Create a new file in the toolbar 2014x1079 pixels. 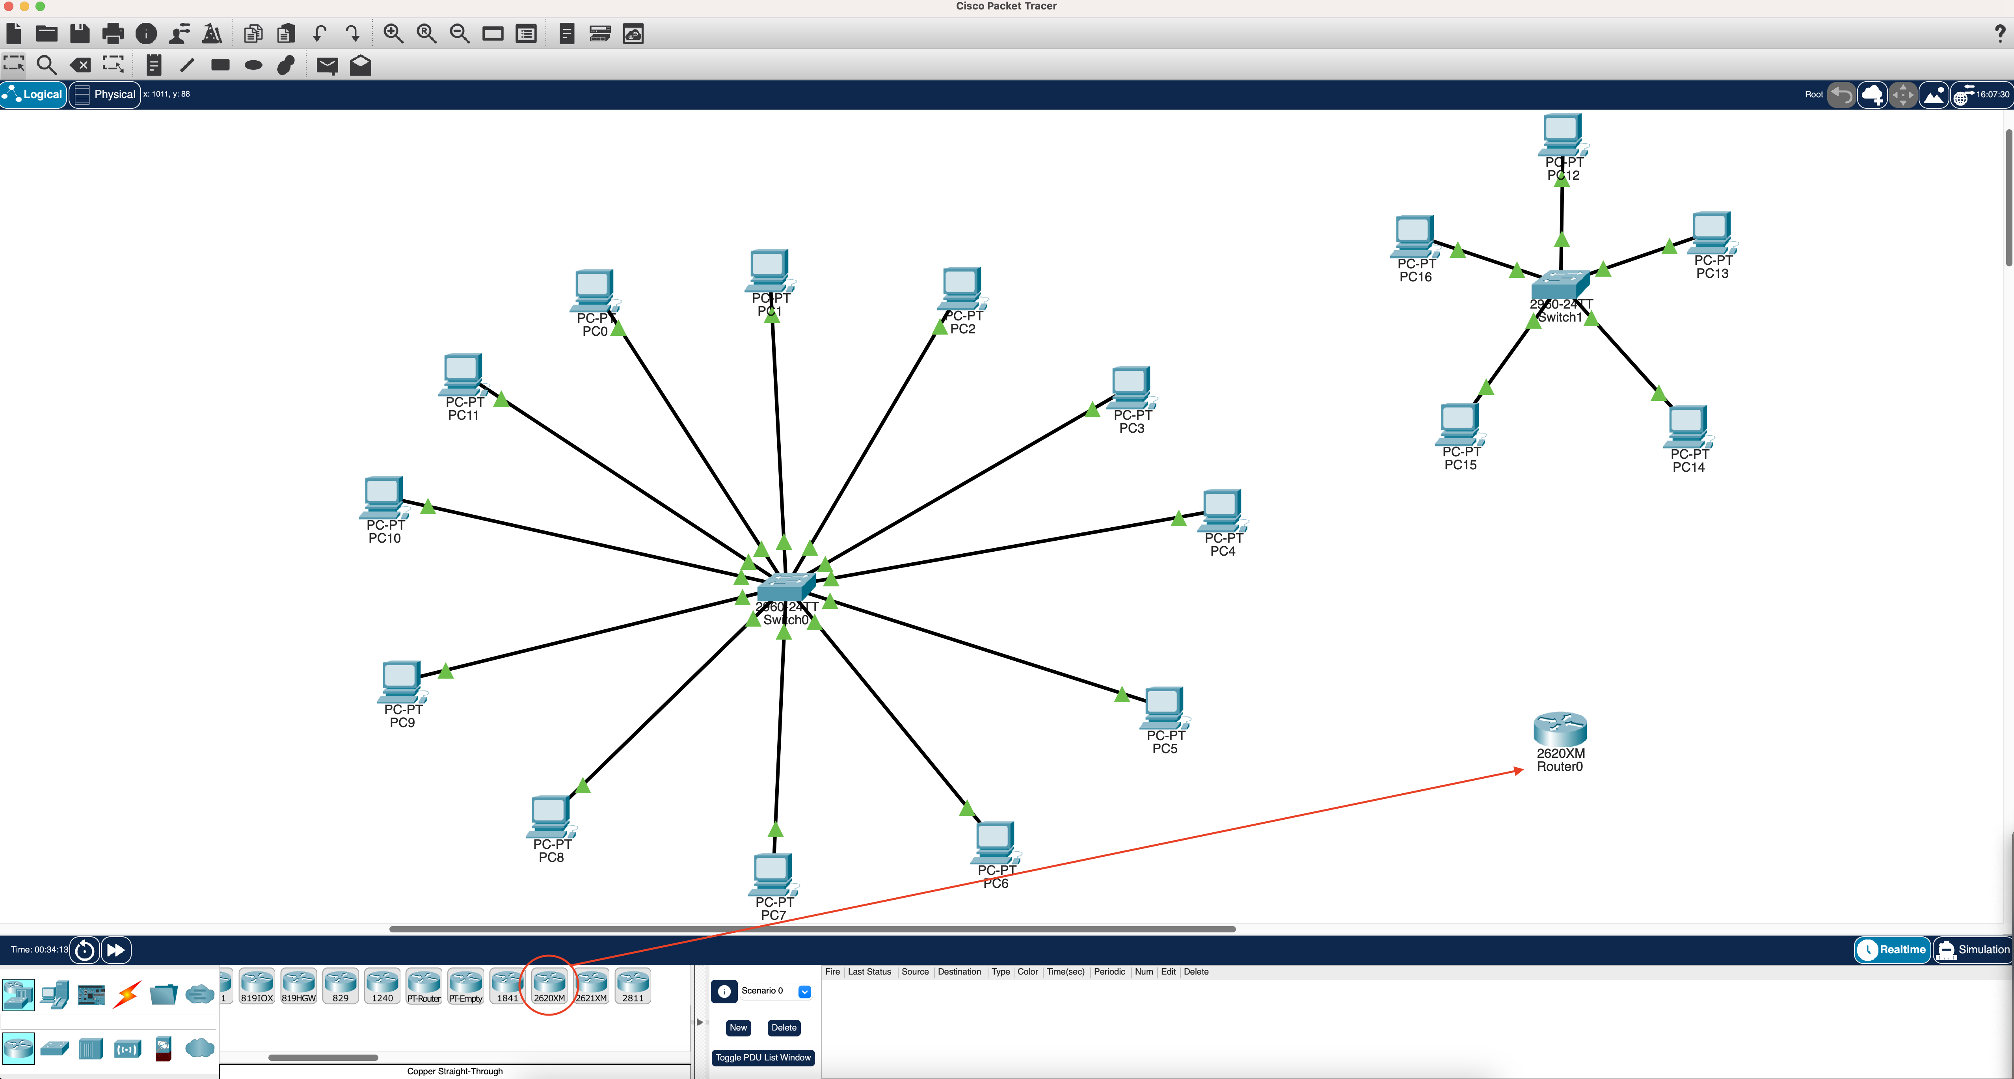click(13, 33)
